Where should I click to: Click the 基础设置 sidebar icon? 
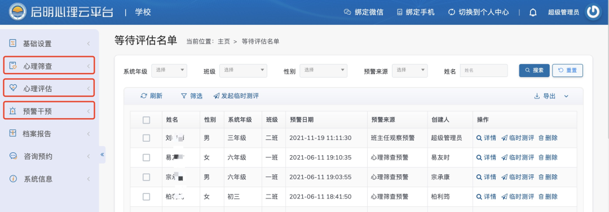[x=13, y=43]
